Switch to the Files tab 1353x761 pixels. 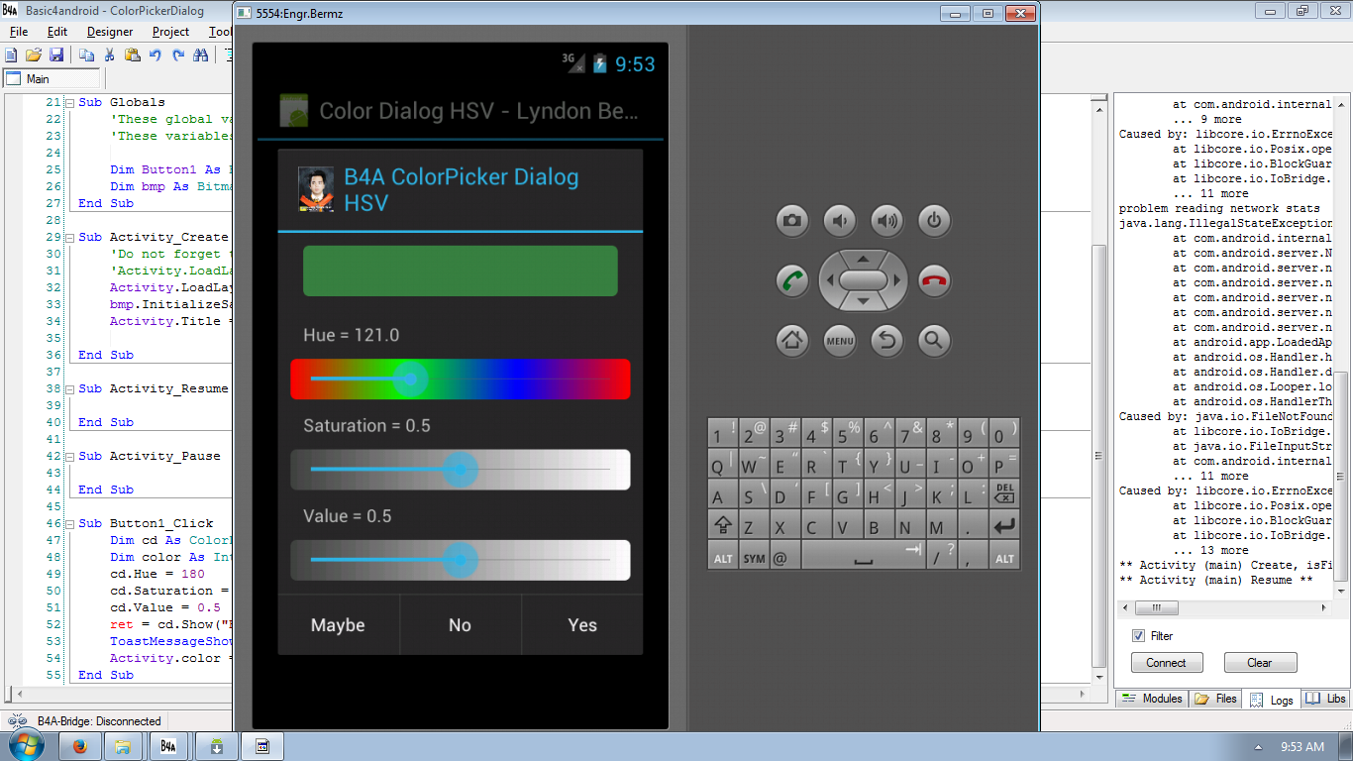point(1216,699)
